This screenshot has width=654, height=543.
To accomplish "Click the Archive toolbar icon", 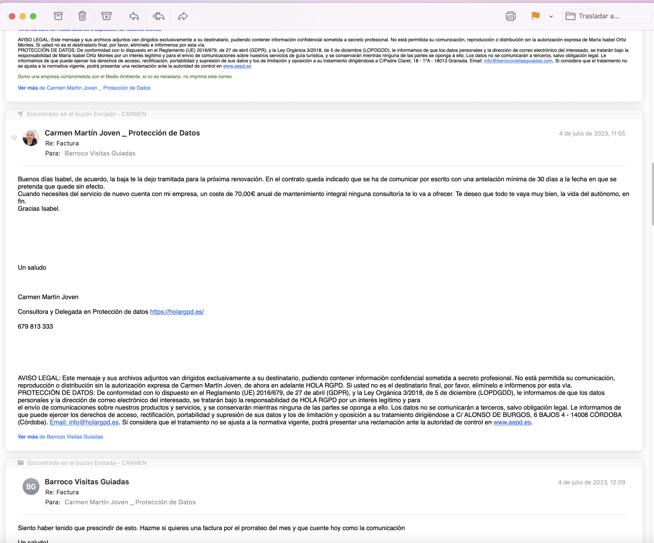I will point(58,16).
